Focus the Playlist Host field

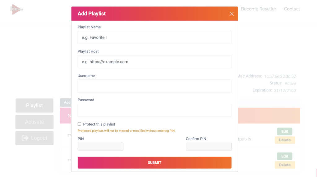pyautogui.click(x=154, y=62)
